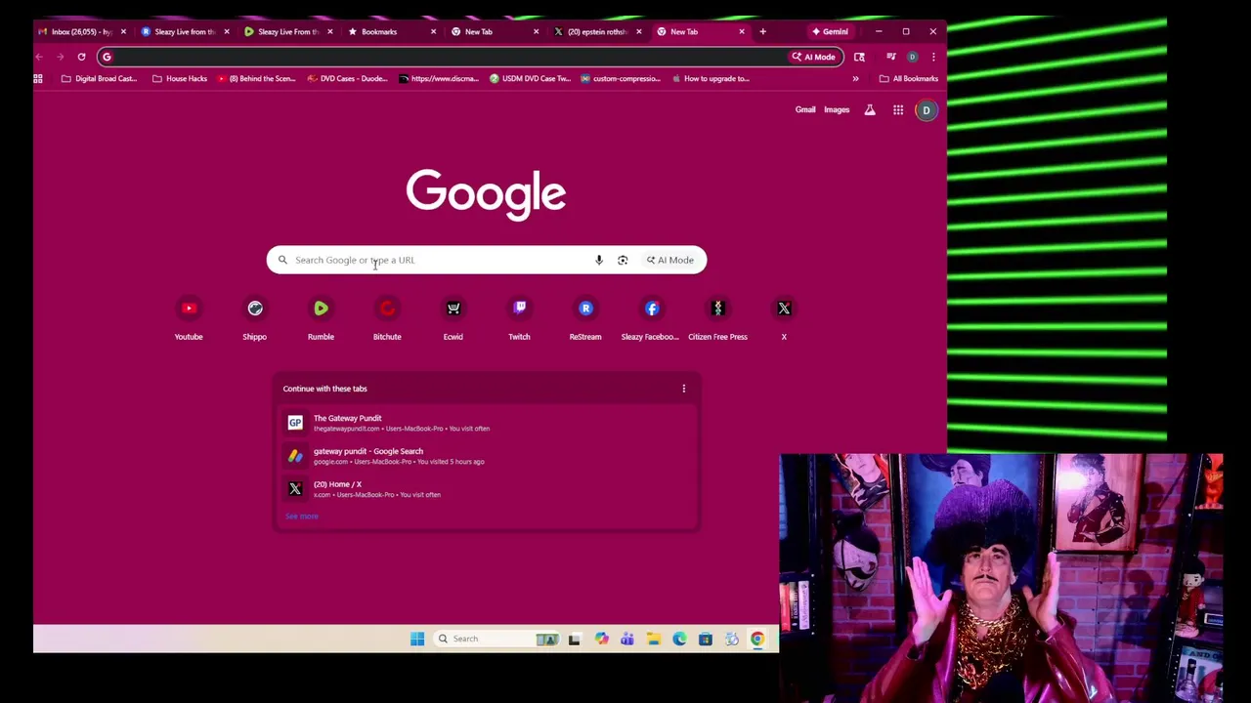This screenshot has height=703, width=1251.
Task: Open Chrome profile avatar in toolbar
Action: click(912, 57)
